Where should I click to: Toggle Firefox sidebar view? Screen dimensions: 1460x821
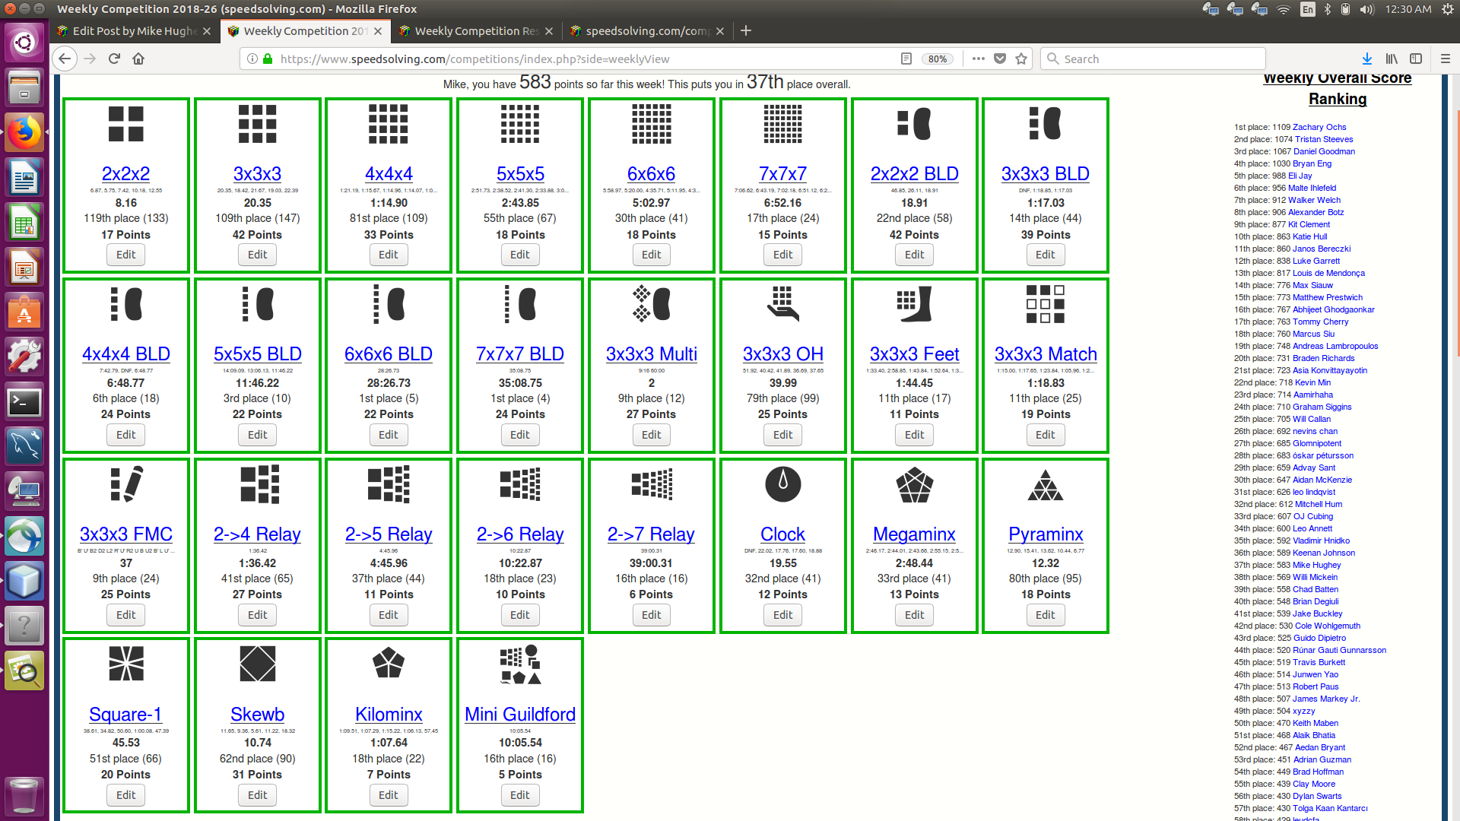pyautogui.click(x=1416, y=59)
